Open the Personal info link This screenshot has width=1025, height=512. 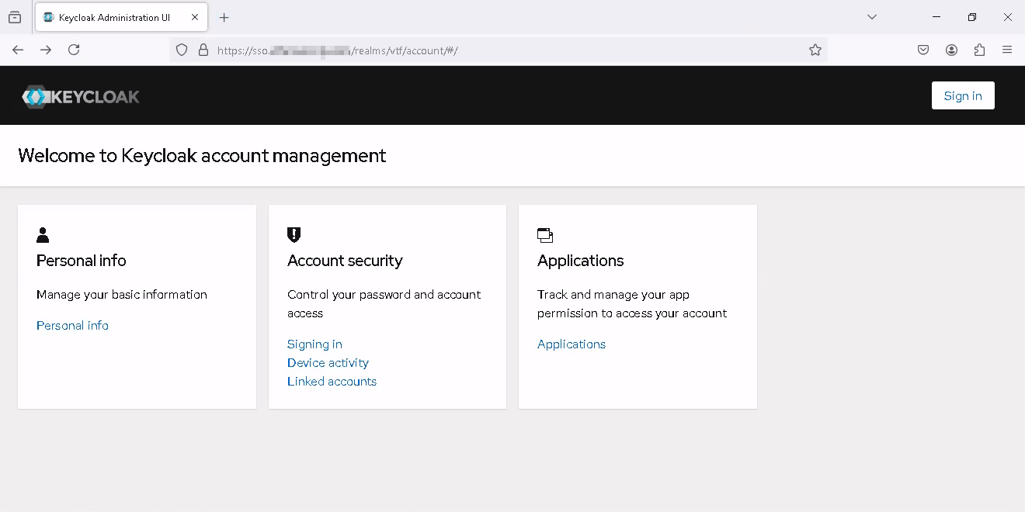[72, 326]
